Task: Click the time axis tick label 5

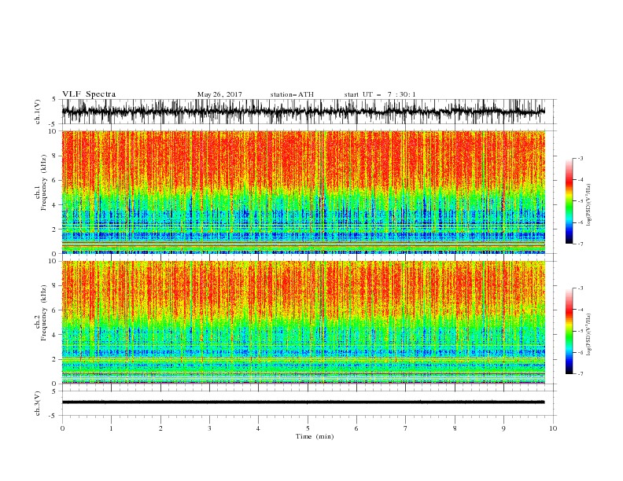Action: (308, 428)
